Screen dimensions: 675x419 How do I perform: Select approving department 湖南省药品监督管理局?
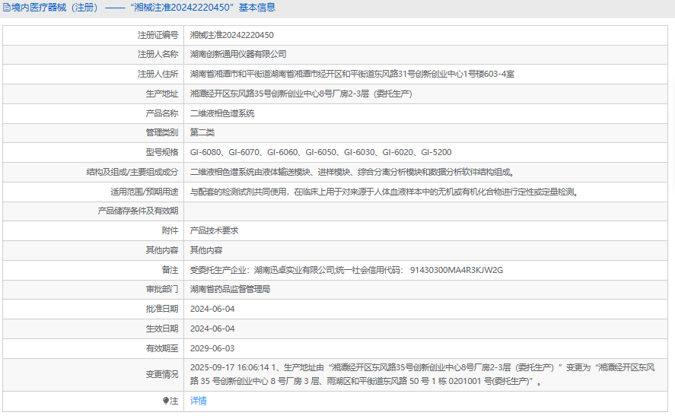tap(231, 289)
